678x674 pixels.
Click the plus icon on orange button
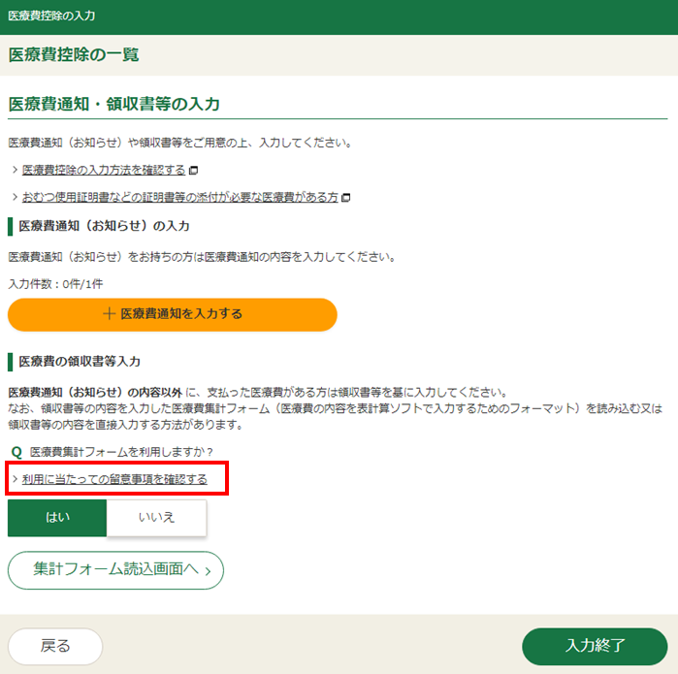pos(109,314)
